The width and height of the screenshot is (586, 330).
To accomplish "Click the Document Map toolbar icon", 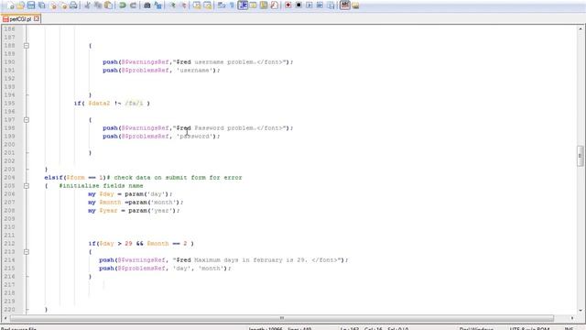I will point(264,5).
